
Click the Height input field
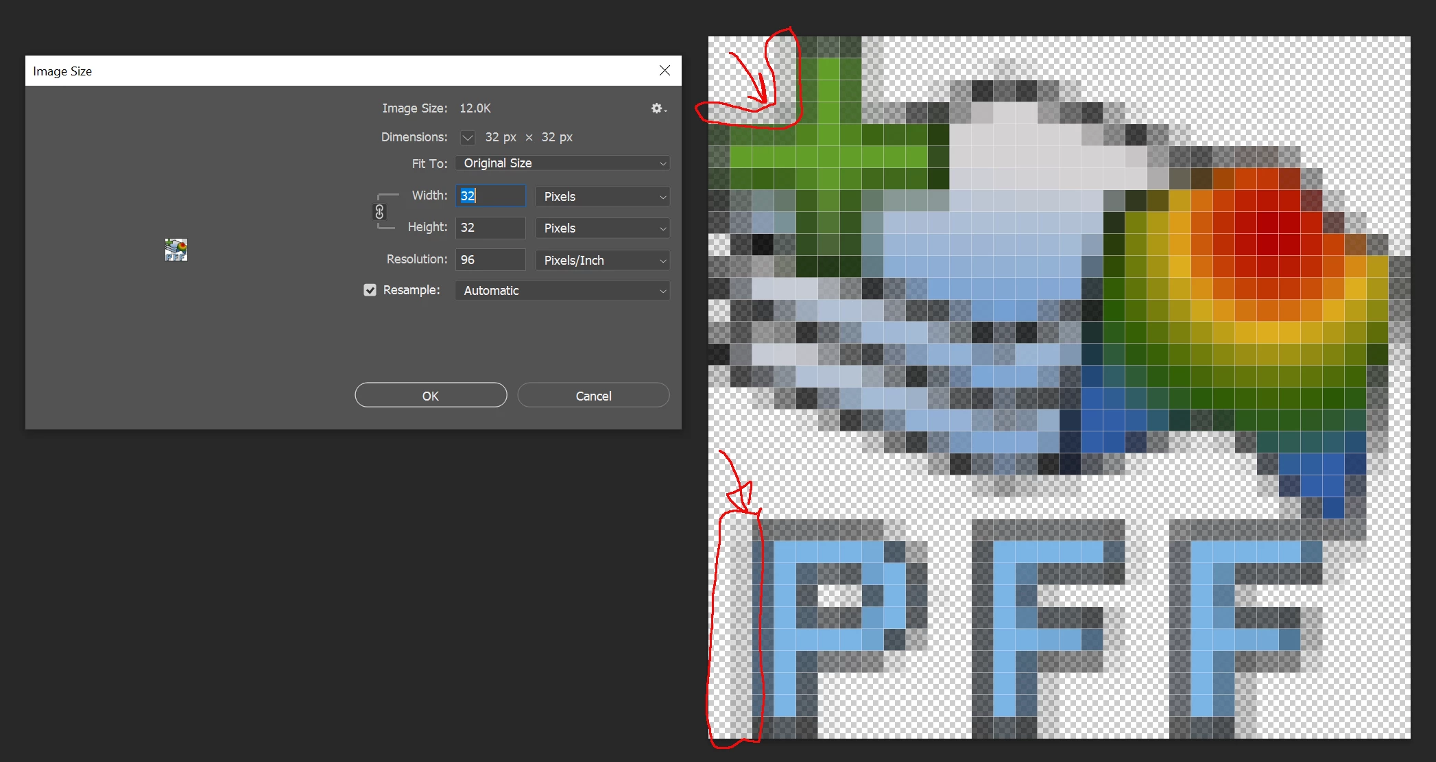pyautogui.click(x=490, y=228)
